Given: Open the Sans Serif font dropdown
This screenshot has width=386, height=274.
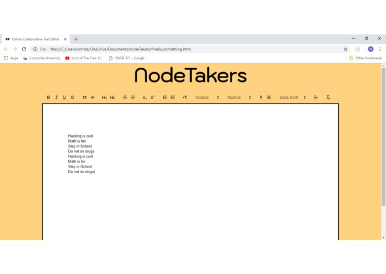Looking at the screenshot, I should pyautogui.click(x=293, y=98).
